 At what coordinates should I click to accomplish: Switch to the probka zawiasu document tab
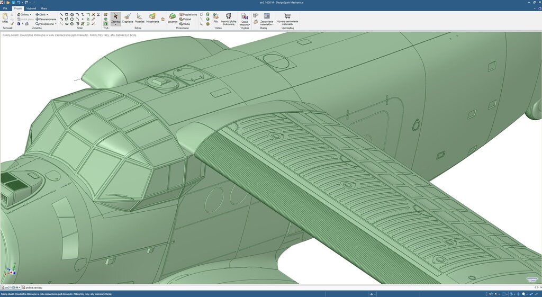(33, 287)
